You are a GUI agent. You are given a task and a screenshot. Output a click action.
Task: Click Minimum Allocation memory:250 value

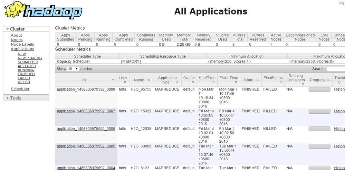pos(229,62)
